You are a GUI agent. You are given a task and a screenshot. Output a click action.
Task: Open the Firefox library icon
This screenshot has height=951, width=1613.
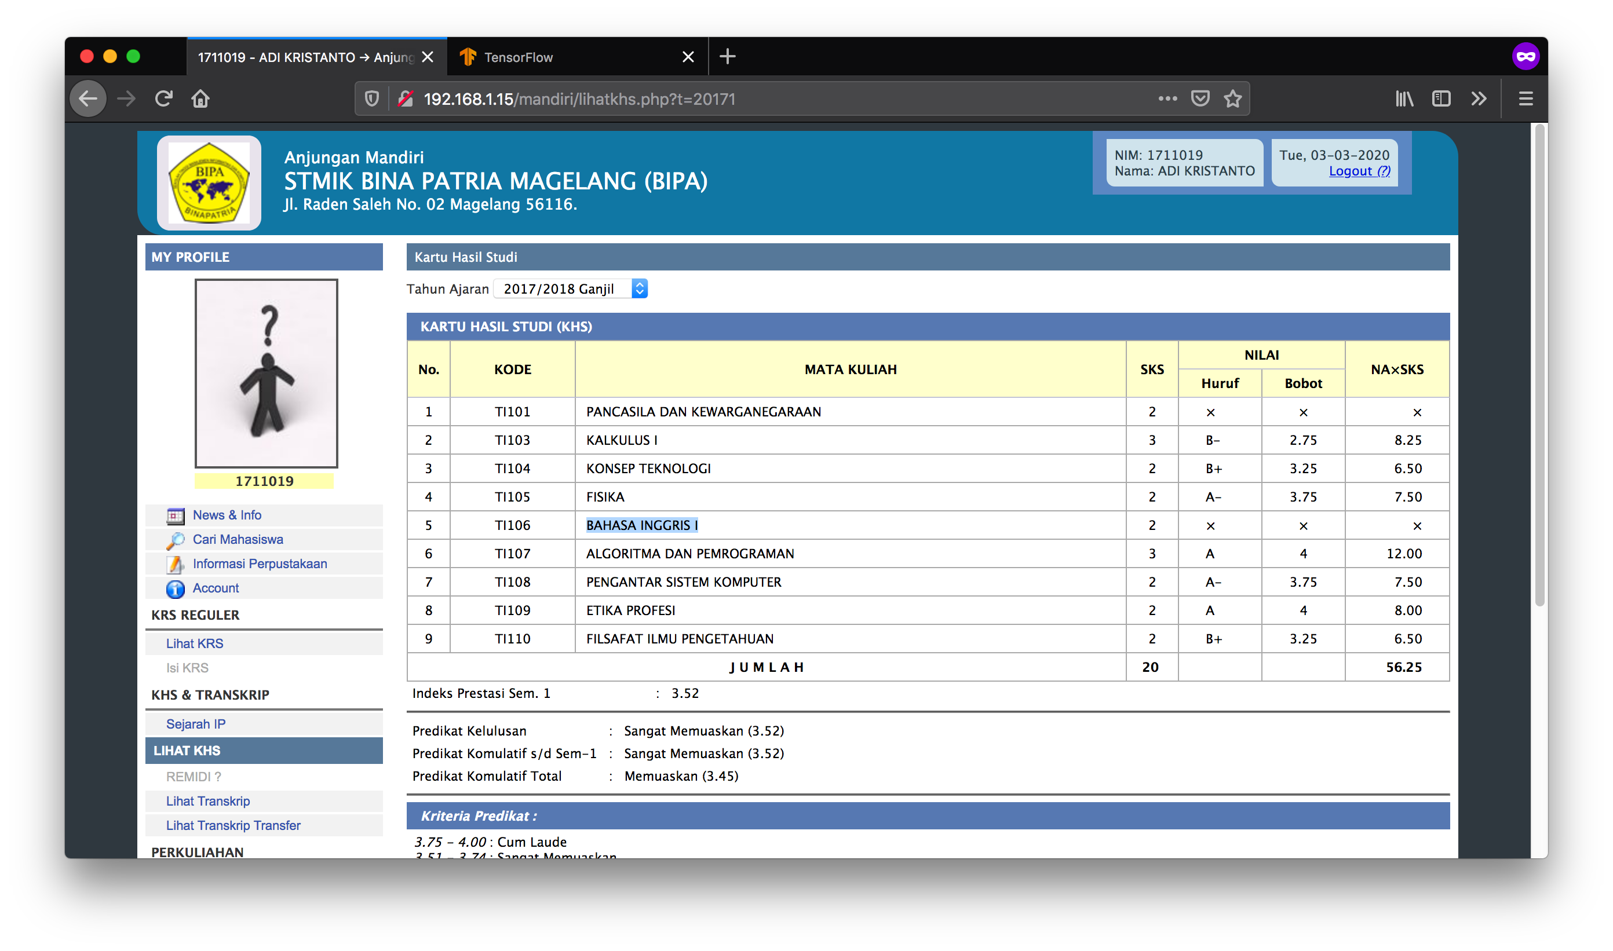1404,98
